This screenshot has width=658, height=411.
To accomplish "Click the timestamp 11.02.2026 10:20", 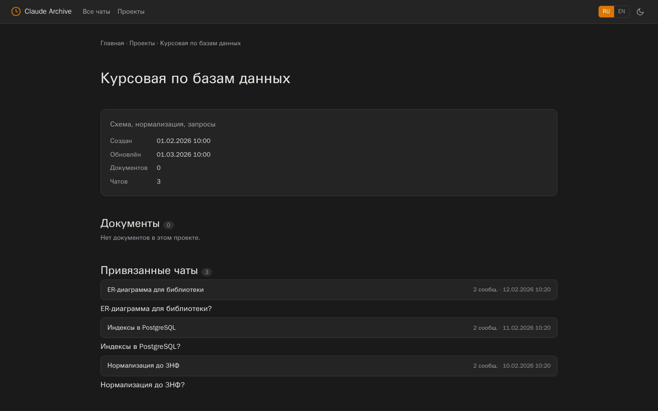I will (x=526, y=328).
